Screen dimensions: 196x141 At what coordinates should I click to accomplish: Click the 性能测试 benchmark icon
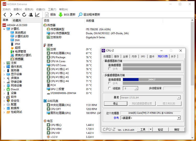pyautogui.click(x=8, y=112)
